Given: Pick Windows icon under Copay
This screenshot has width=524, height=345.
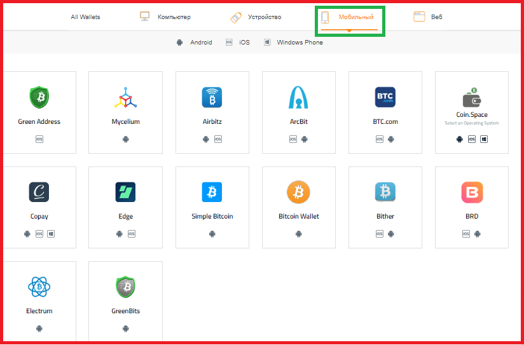Looking at the screenshot, I should [x=51, y=234].
